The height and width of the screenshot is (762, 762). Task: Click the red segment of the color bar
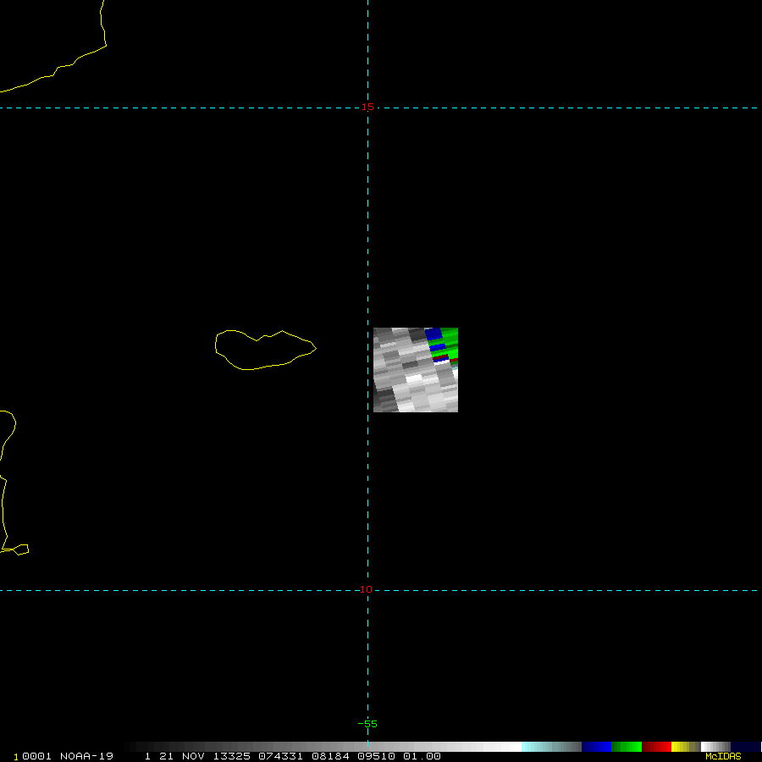656,747
